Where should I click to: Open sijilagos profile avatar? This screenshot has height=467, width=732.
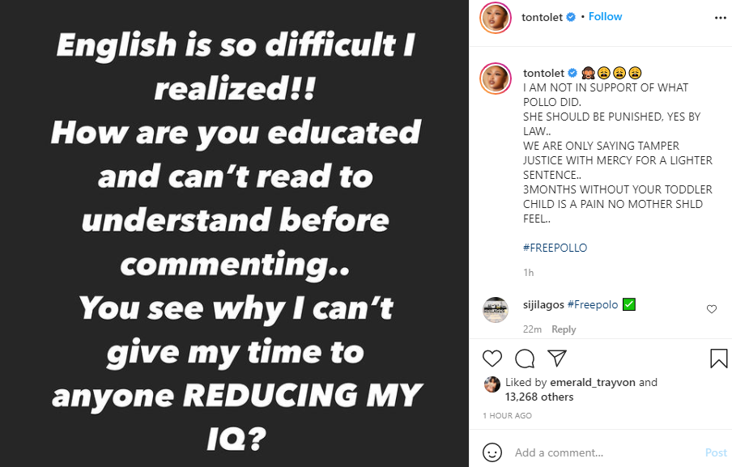[496, 310]
